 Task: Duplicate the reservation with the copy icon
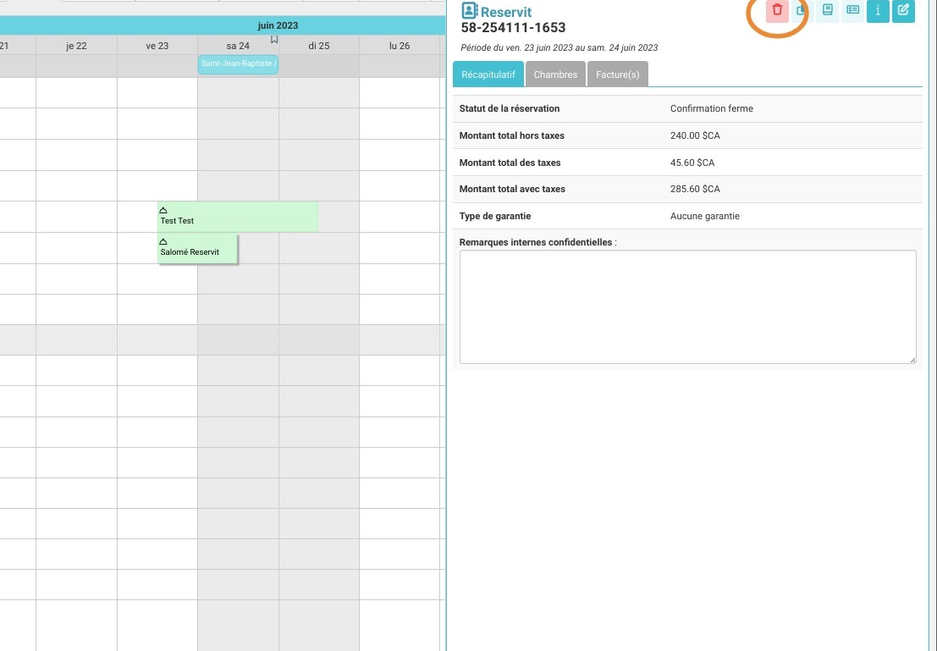coord(802,10)
